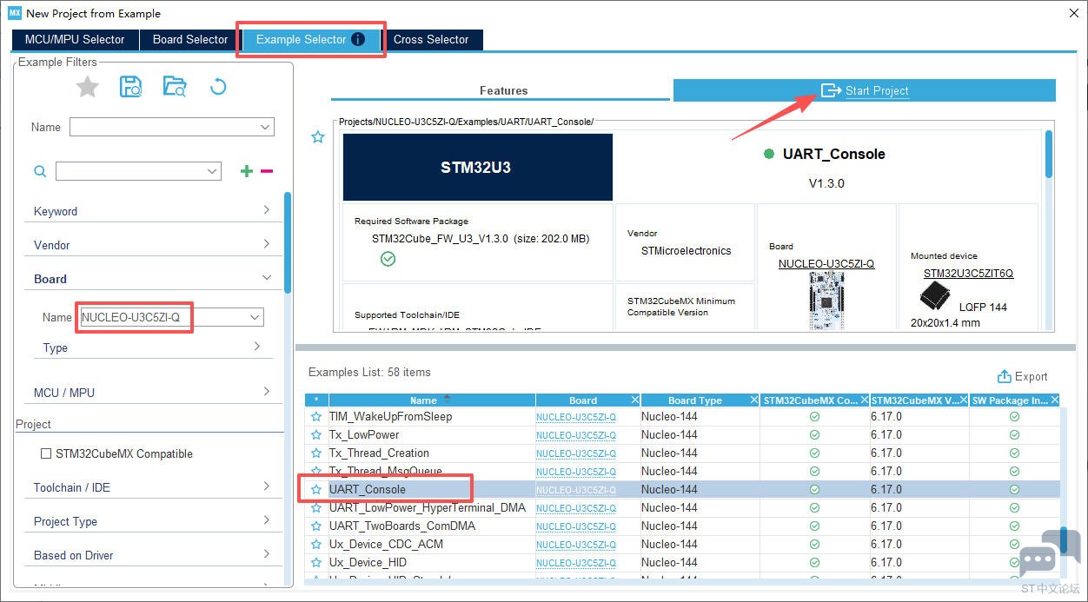Sort by the Board Type column header
1088x602 pixels.
tap(694, 400)
